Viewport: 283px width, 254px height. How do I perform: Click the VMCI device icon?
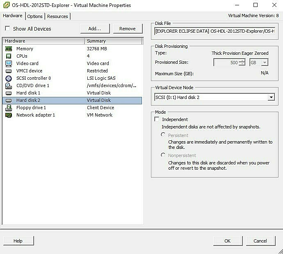(9, 71)
